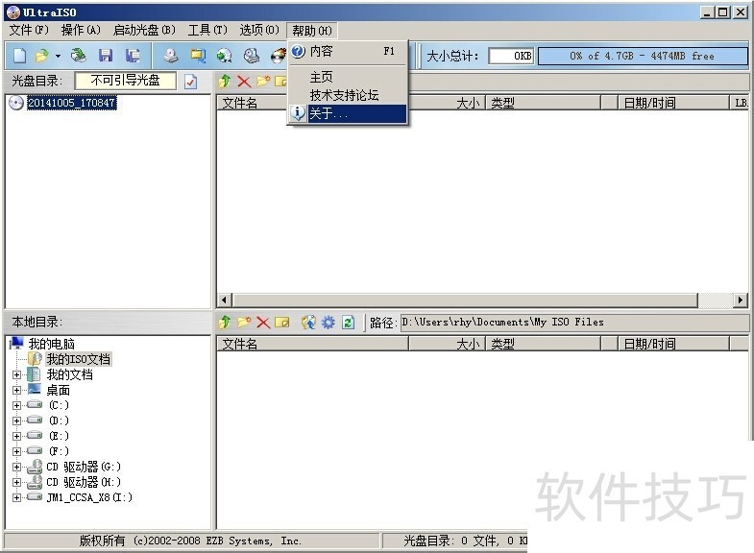The height and width of the screenshot is (553, 754).
Task: Sort the local file list by 类型 column
Action: (544, 344)
